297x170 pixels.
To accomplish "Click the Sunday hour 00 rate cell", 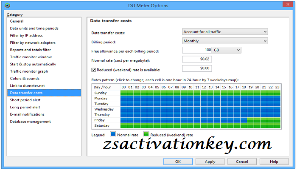I will 124,93.
